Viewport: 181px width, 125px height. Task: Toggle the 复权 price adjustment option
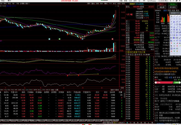89,4
